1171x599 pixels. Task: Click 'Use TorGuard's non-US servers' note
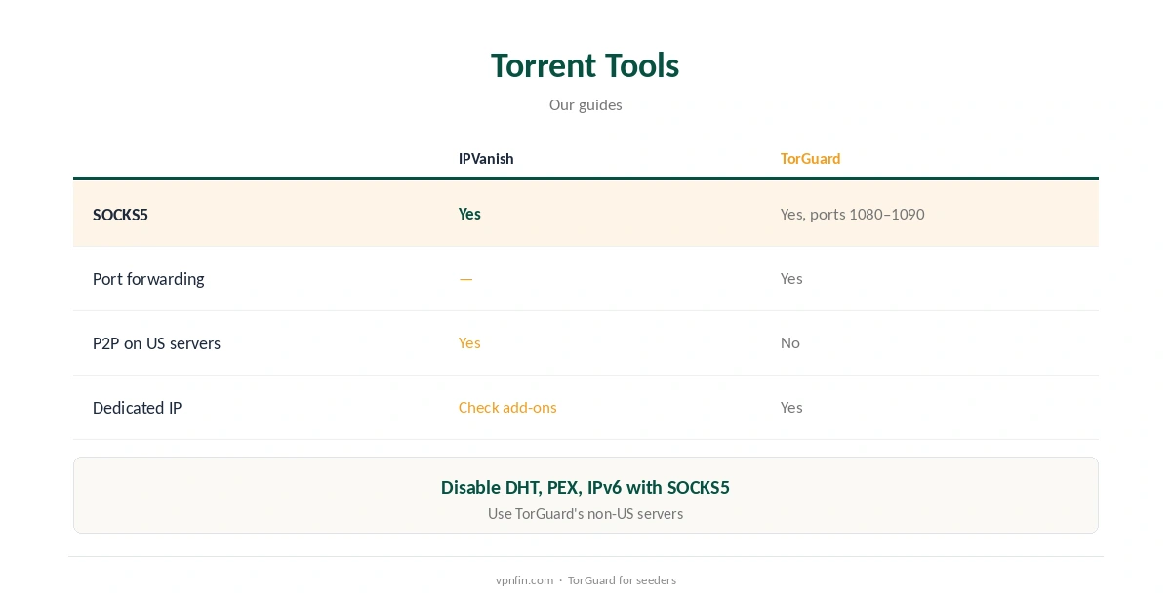[585, 514]
